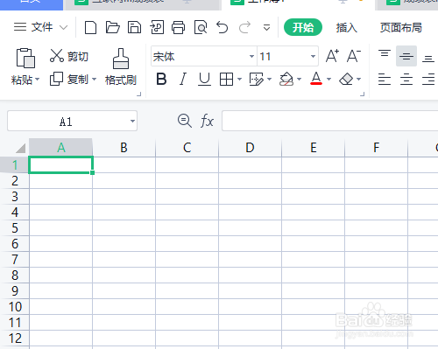This screenshot has width=438, height=349.
Task: Select row 10 header
Action: [x=15, y=307]
